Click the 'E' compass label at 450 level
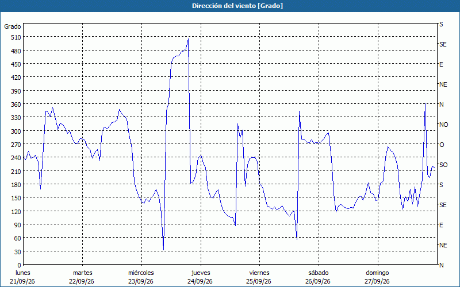460x287 pixels. [x=441, y=64]
